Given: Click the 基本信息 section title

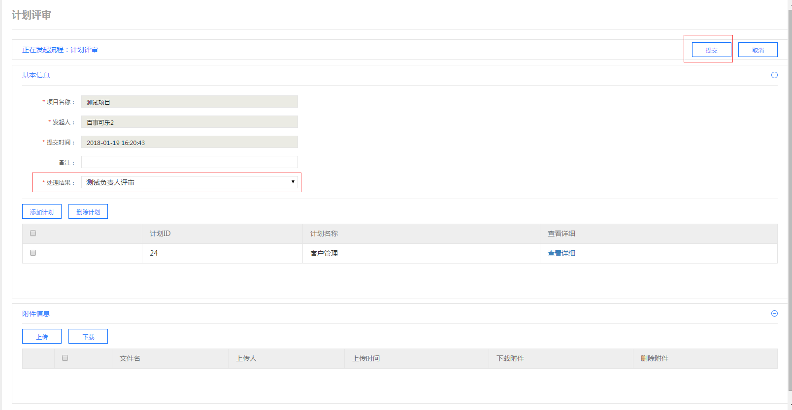Looking at the screenshot, I should [x=36, y=75].
